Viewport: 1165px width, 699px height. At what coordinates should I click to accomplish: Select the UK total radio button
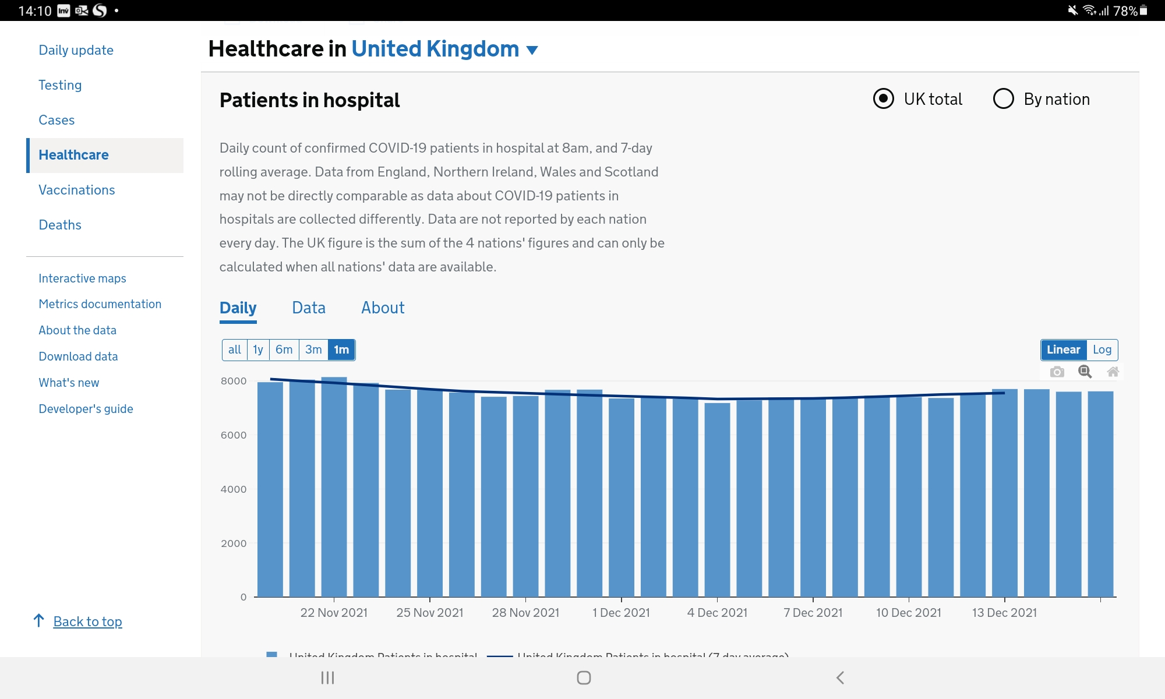tap(883, 99)
